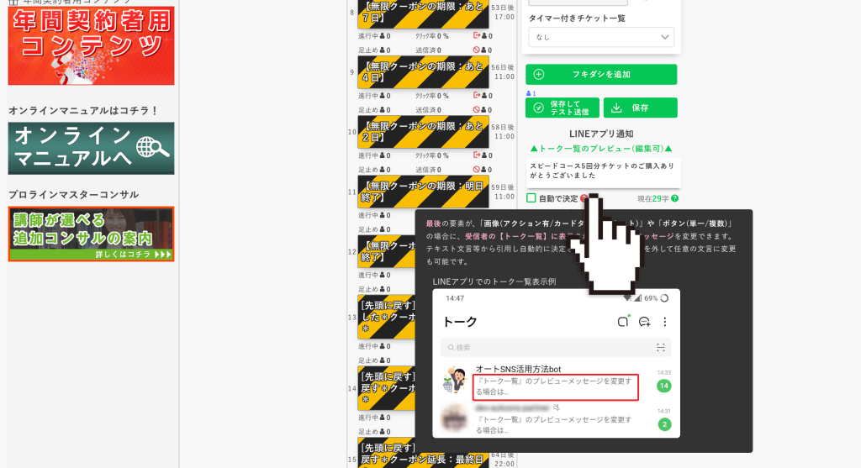This screenshot has width=861, height=468.
Task: Select step 13 [先頭に戻す] item
Action: 386,317
